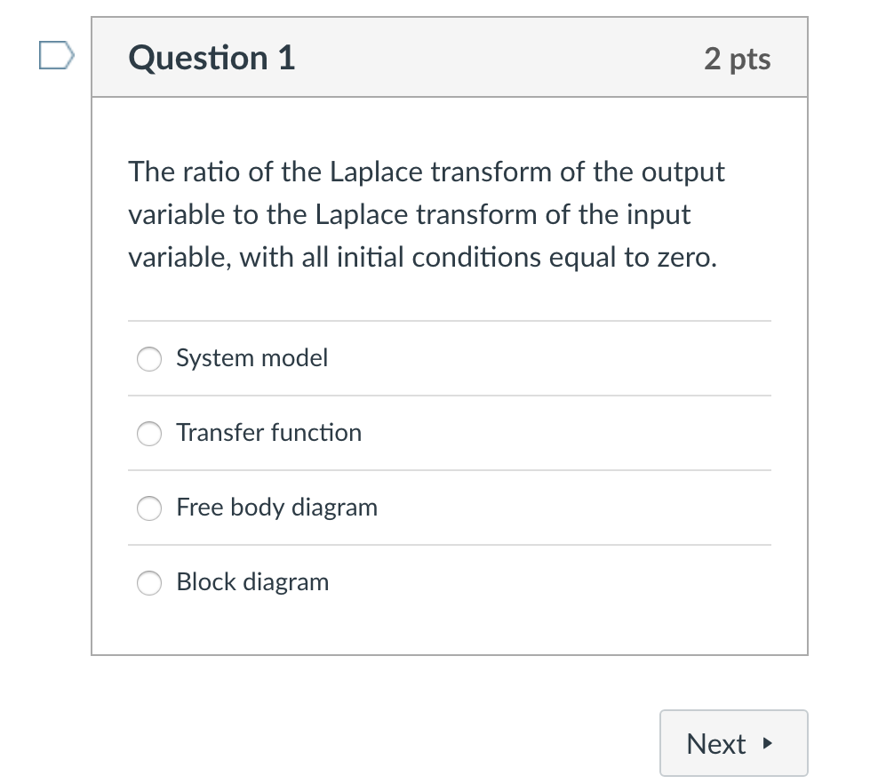Viewport: 894px width, 784px height.
Task: Submit this question via Next
Action: [x=733, y=743]
